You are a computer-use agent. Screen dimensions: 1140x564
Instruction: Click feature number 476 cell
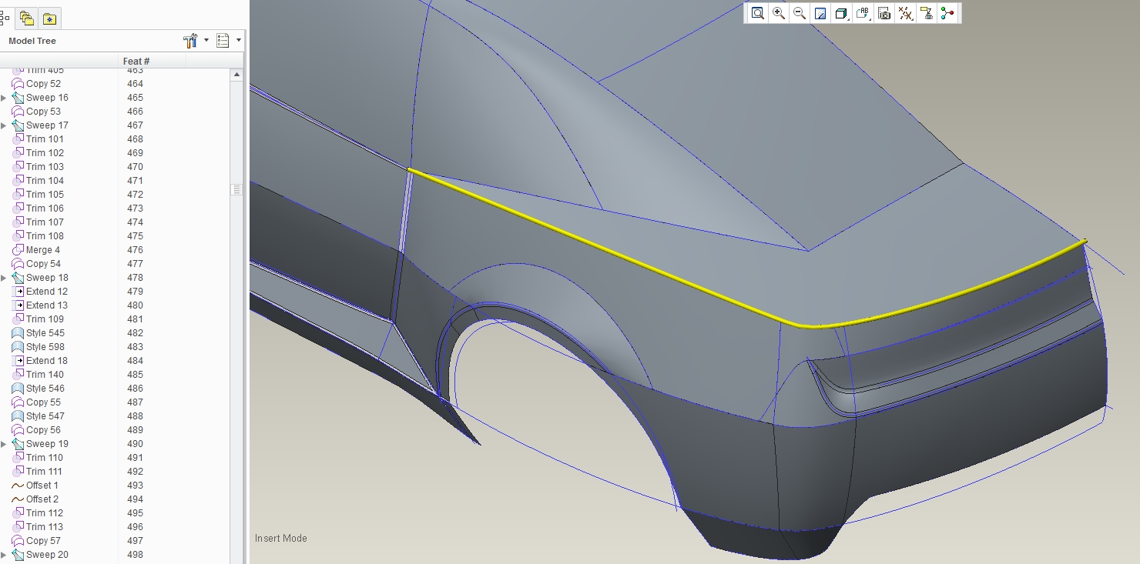coord(136,250)
